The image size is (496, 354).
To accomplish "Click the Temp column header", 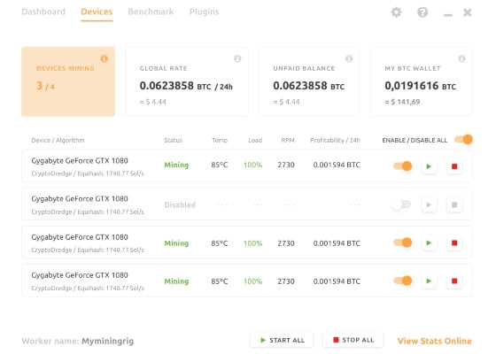I will [220, 140].
